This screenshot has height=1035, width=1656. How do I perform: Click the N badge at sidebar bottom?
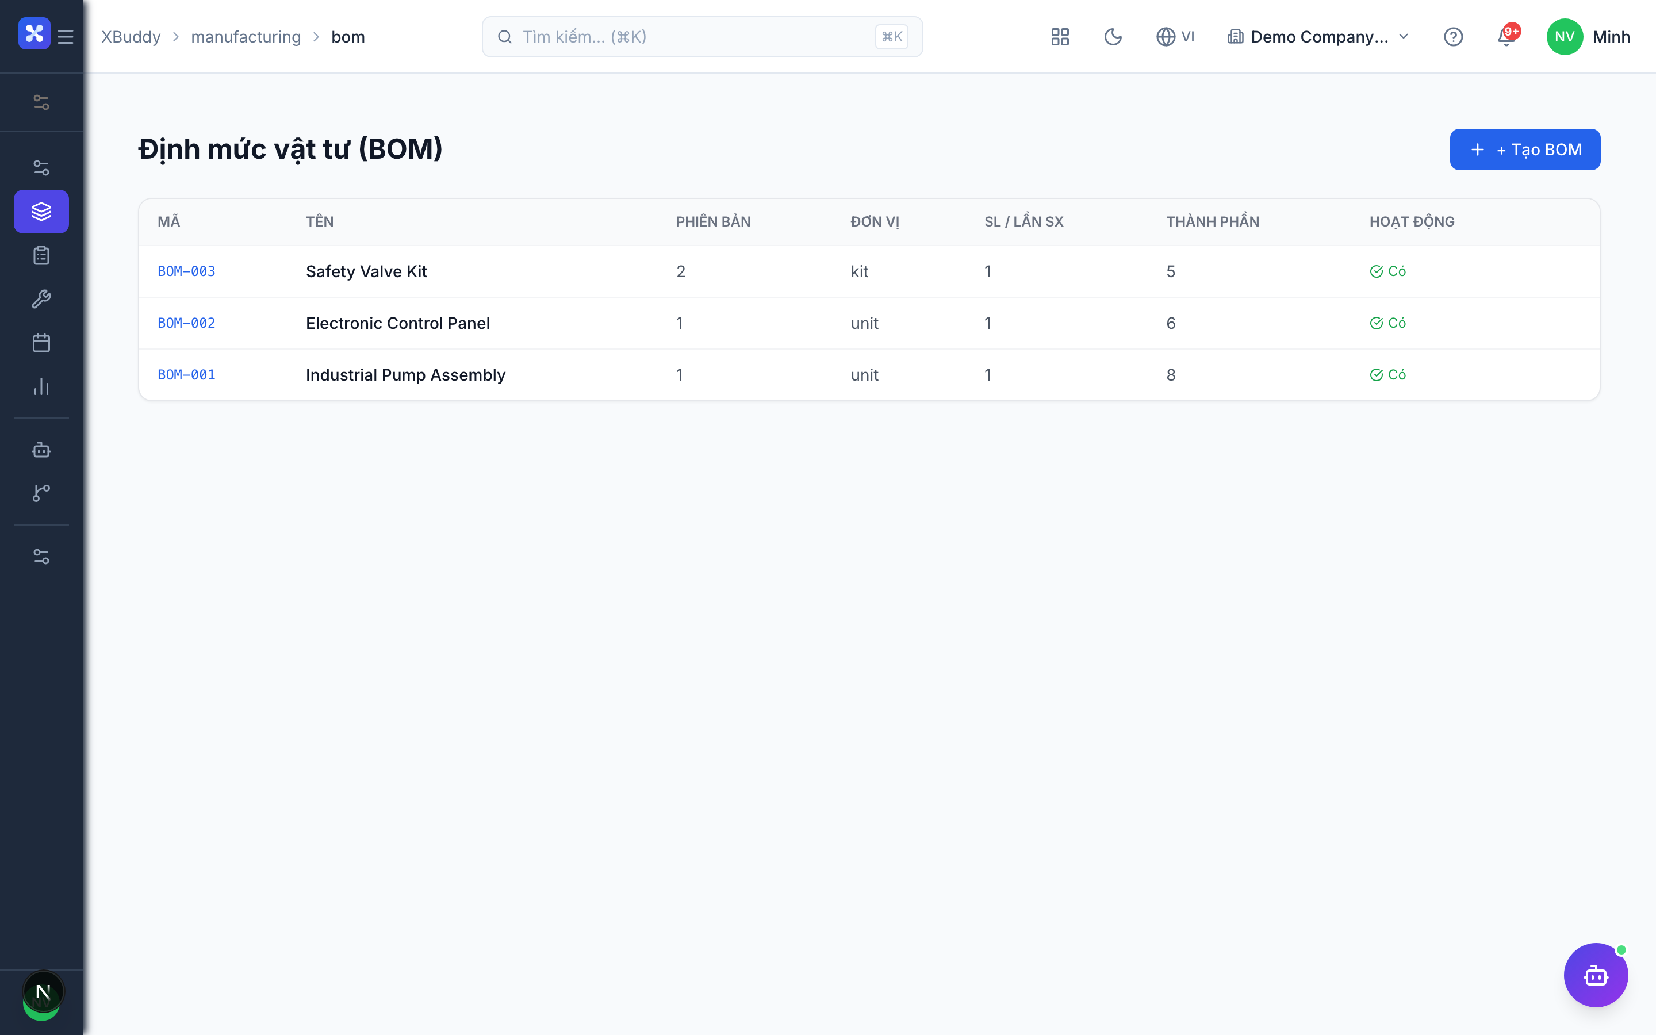point(43,991)
